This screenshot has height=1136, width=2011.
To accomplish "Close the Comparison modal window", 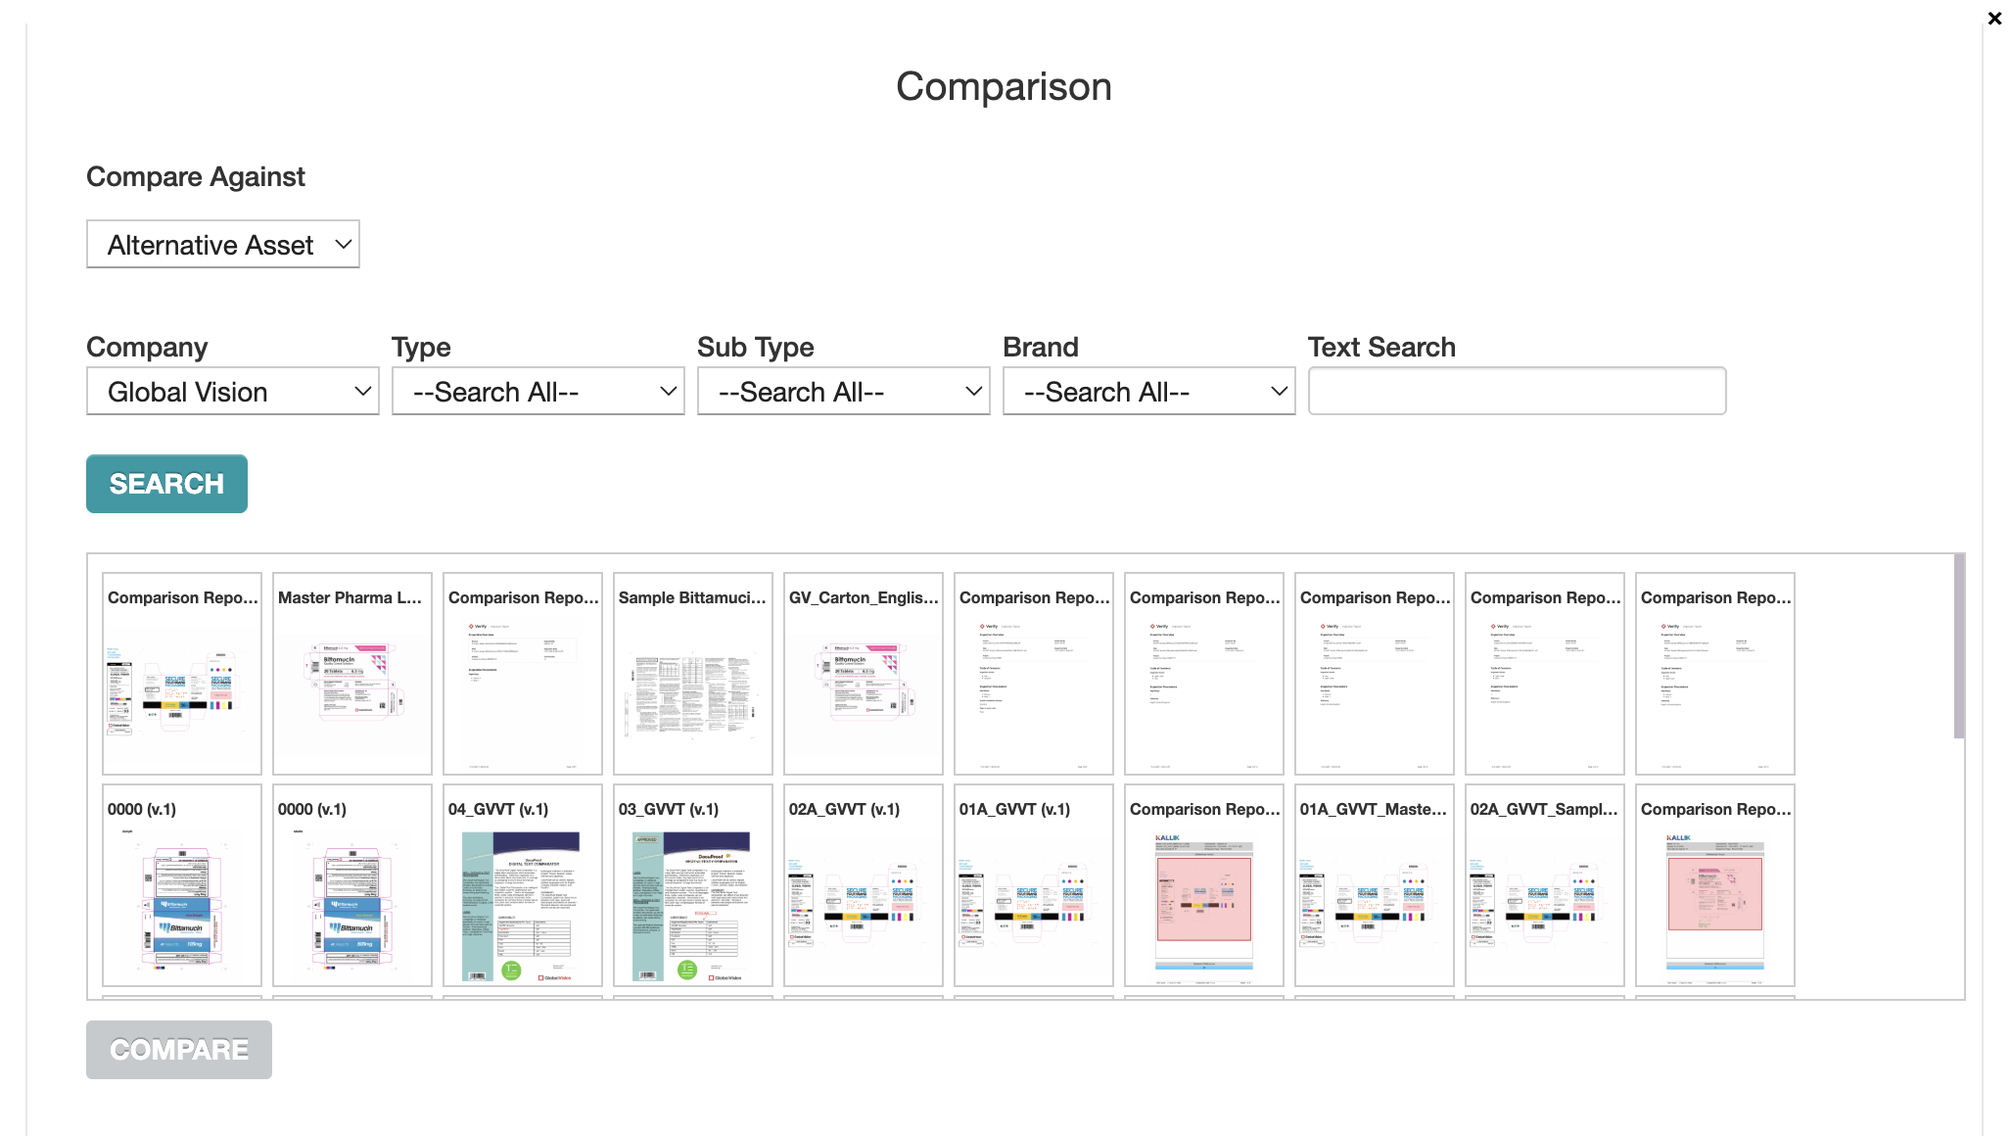I will [1994, 18].
